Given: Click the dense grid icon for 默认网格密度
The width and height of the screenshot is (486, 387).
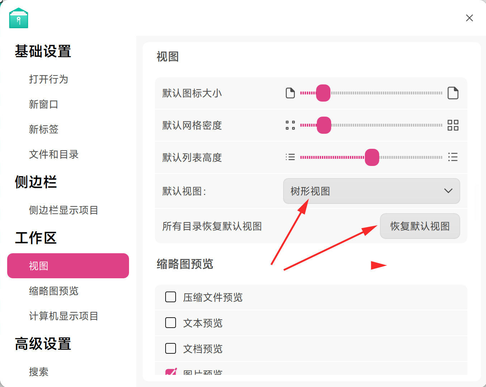Looking at the screenshot, I should click(453, 125).
